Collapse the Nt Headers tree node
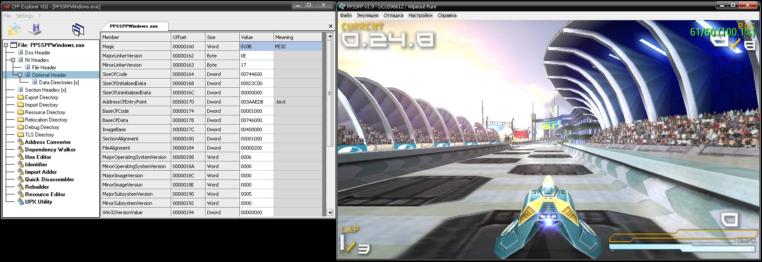This screenshot has width=762, height=262. coord(13,60)
